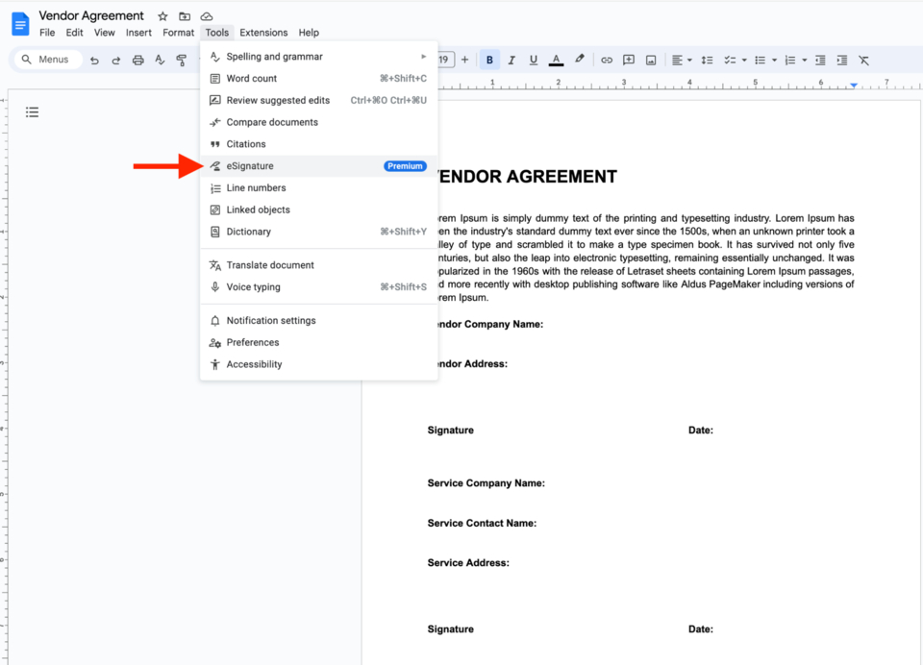Open the Format menu
Screen dimensions: 923x665
pyautogui.click(x=179, y=33)
